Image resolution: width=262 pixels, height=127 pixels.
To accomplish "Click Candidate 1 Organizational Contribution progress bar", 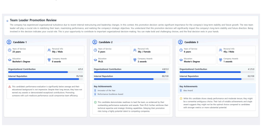I will tap(45, 72).
